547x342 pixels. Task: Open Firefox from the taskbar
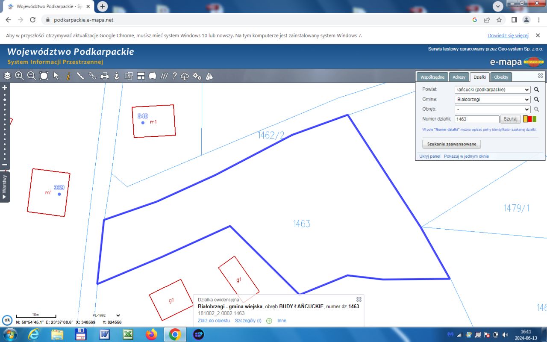point(151,334)
